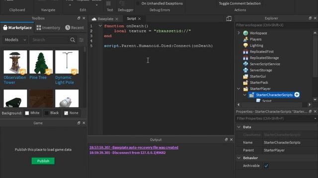The image size is (318, 178).
Task: Toggle the Archivable checkbox
Action: (x=266, y=166)
